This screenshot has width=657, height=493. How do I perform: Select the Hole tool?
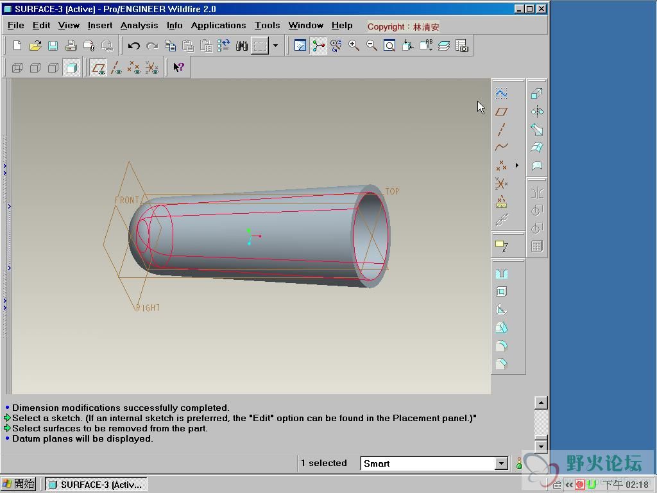pyautogui.click(x=502, y=274)
